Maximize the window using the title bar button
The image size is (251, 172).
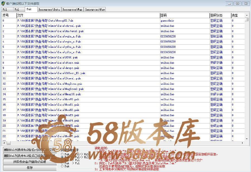point(237,3)
